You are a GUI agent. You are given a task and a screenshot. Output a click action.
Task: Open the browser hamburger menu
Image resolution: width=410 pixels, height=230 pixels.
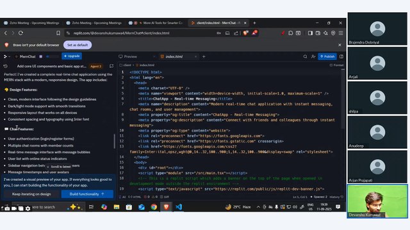coord(341,33)
